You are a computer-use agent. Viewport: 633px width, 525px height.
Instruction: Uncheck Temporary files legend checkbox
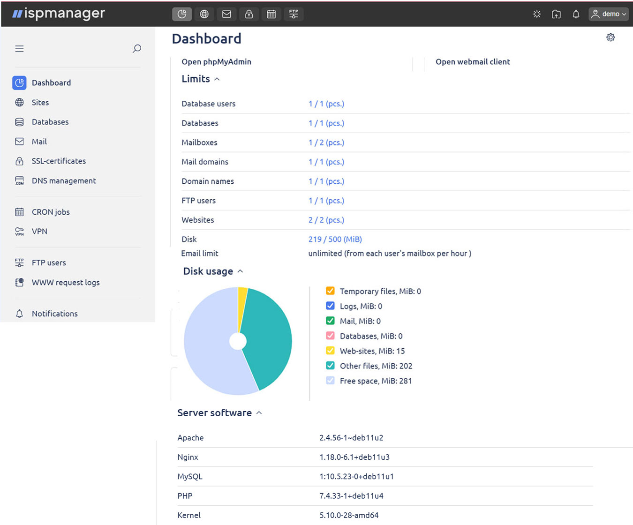(330, 291)
